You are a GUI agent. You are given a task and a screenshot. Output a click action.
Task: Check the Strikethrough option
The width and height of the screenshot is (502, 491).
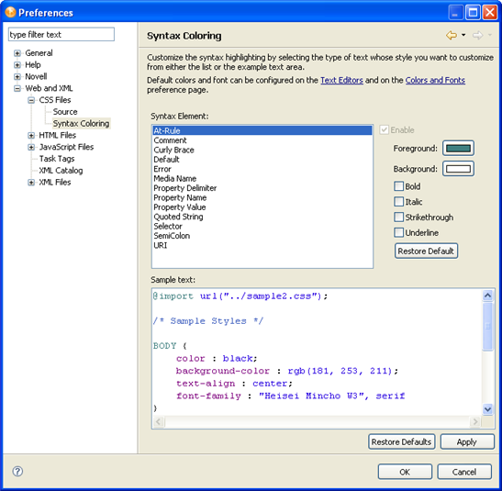coord(398,217)
